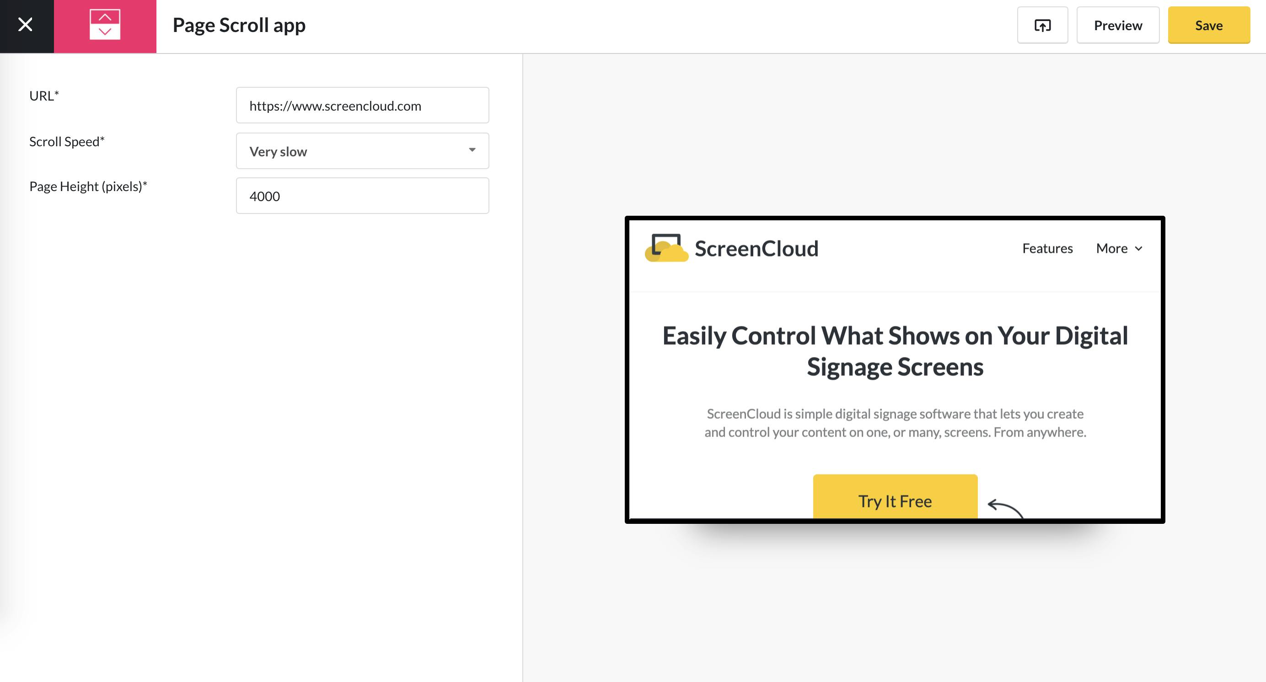Image resolution: width=1266 pixels, height=682 pixels.
Task: Click the ScreenCloud description paragraph
Action: (895, 423)
